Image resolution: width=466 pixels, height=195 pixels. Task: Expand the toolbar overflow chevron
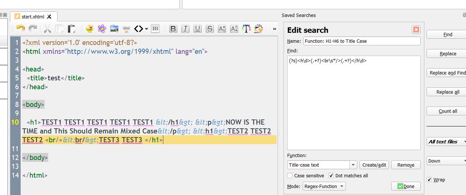274,29
